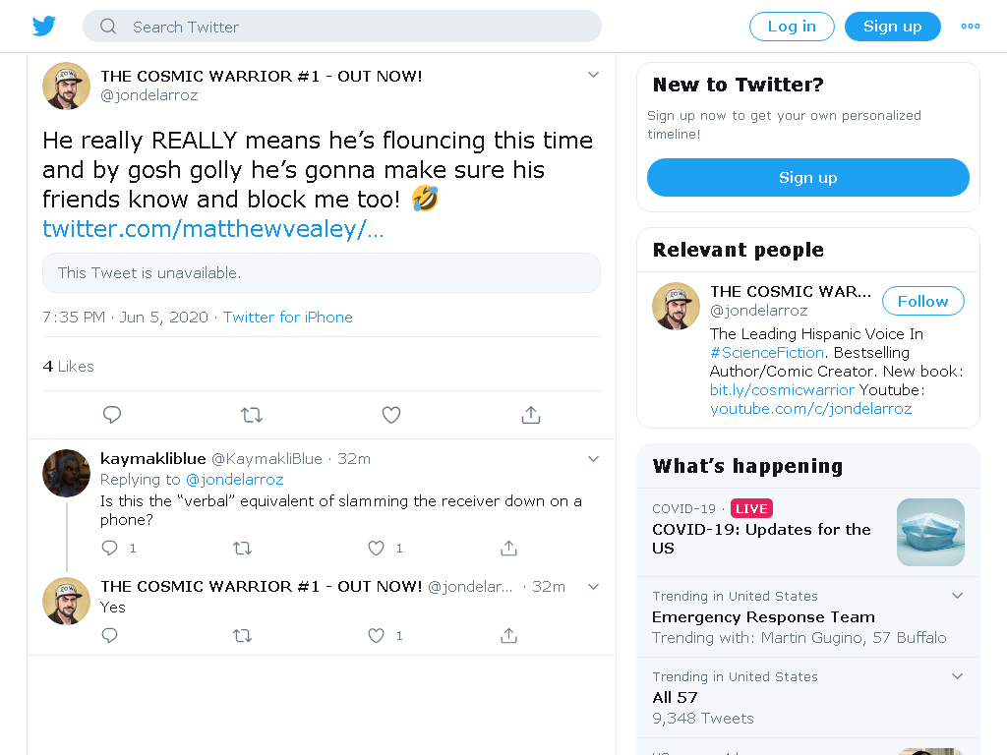Click the Log in button

click(x=792, y=27)
